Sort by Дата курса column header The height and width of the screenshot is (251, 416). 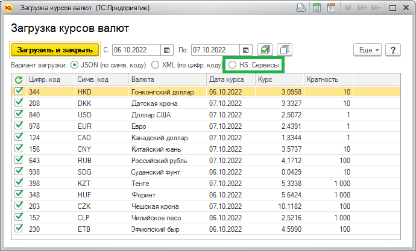pos(231,79)
